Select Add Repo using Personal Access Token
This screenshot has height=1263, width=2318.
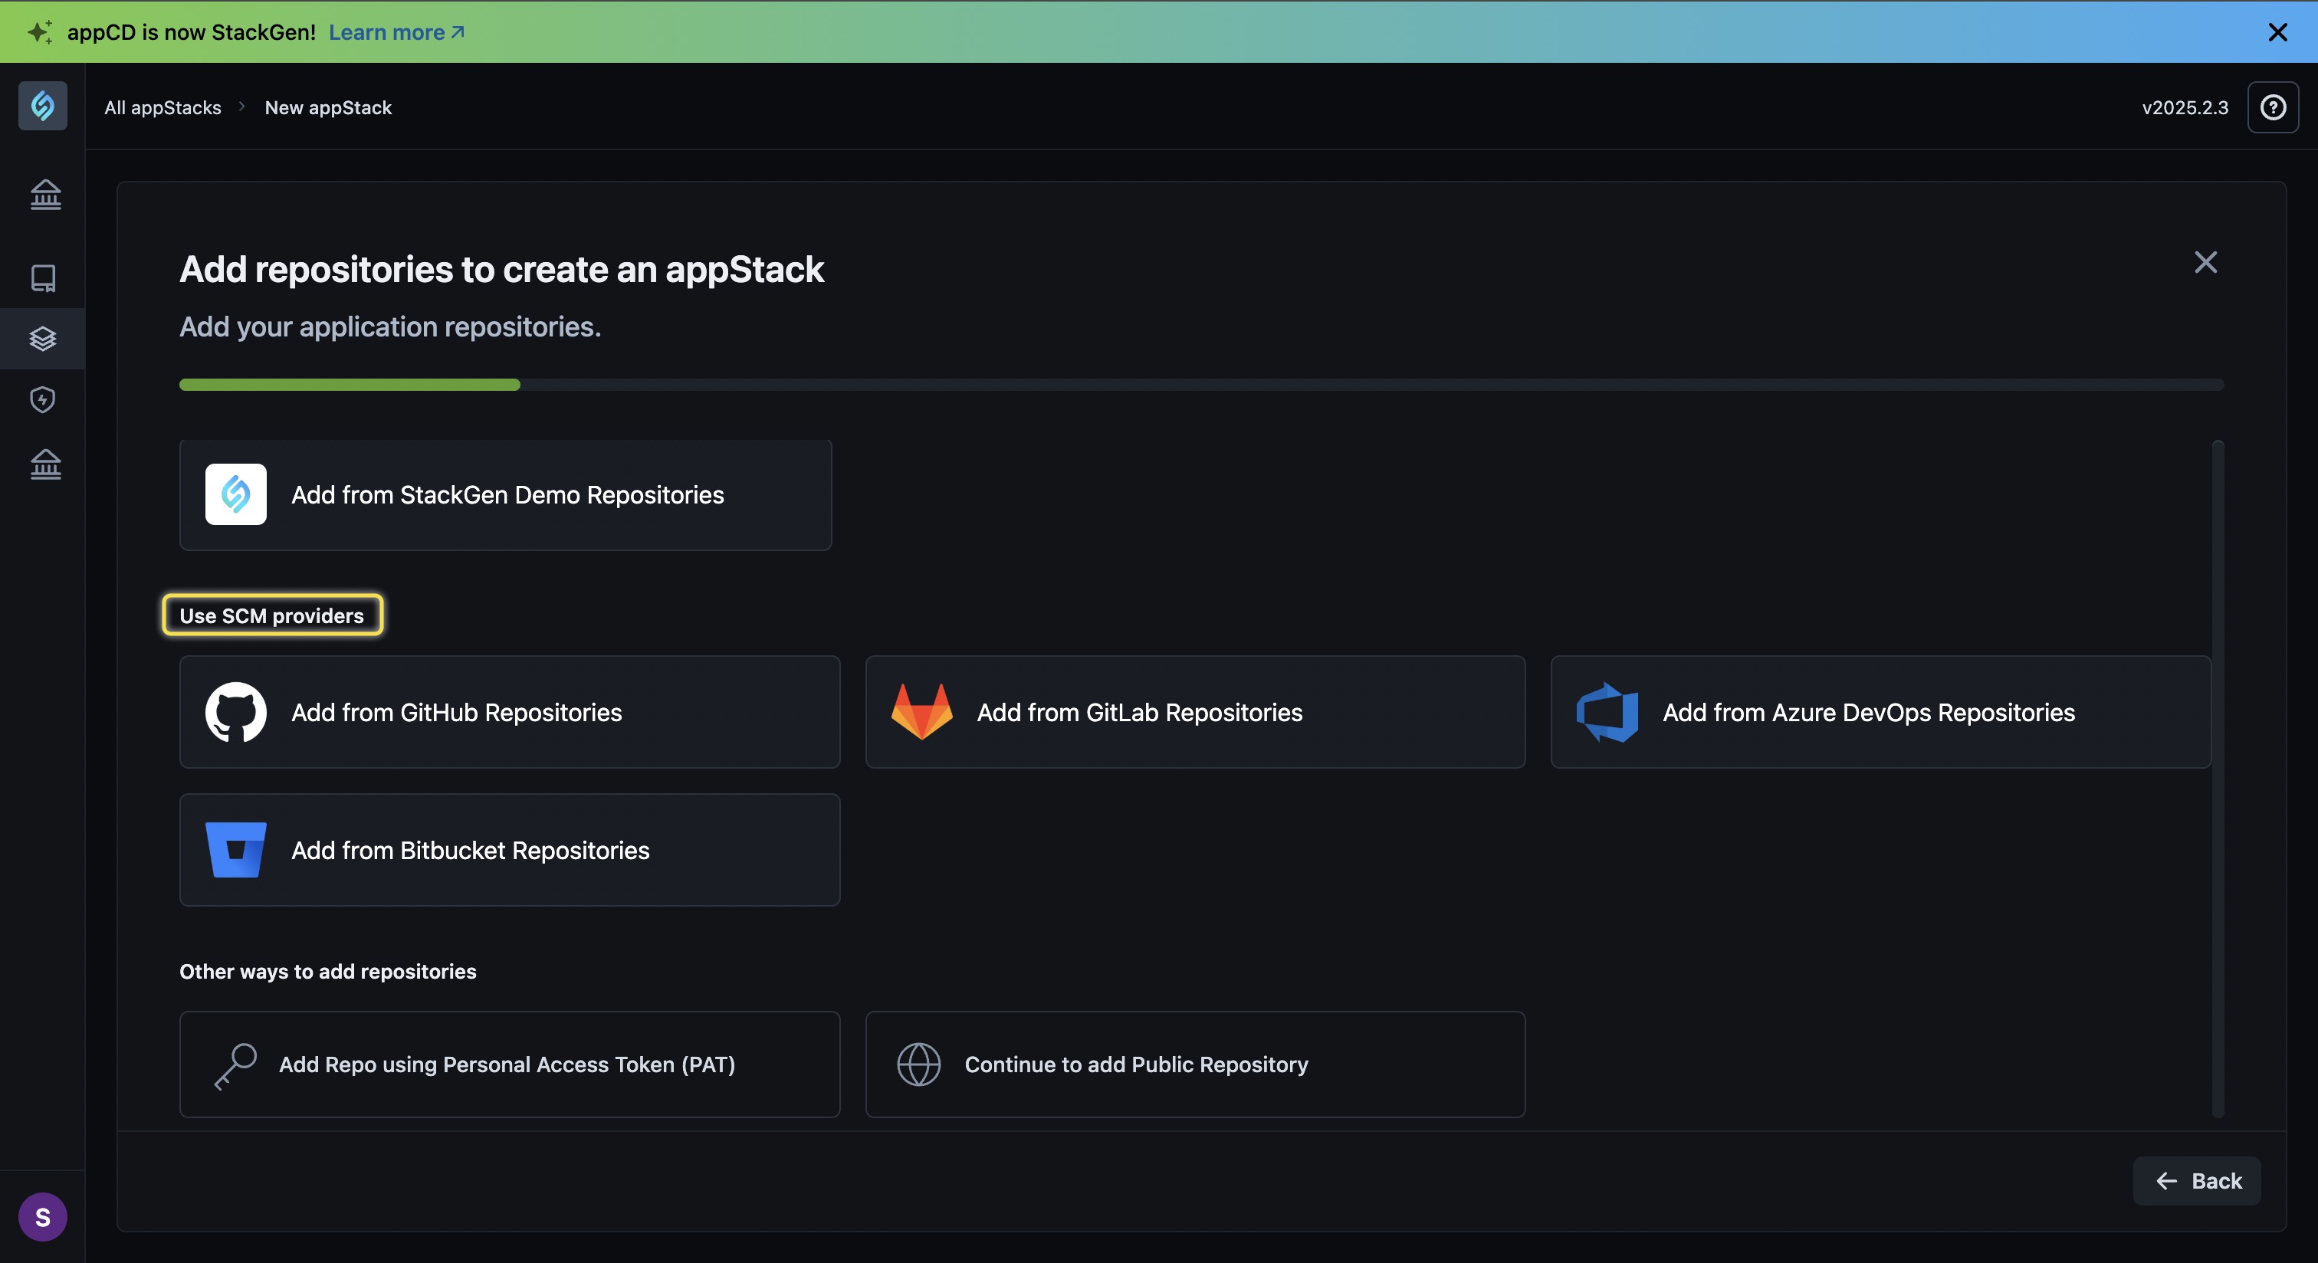pos(509,1065)
